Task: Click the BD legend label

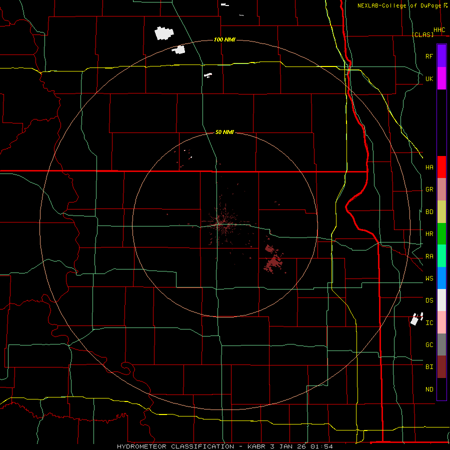Action: pos(429,212)
